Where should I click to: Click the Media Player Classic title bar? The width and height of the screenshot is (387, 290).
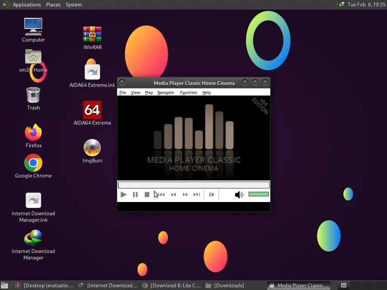[194, 83]
